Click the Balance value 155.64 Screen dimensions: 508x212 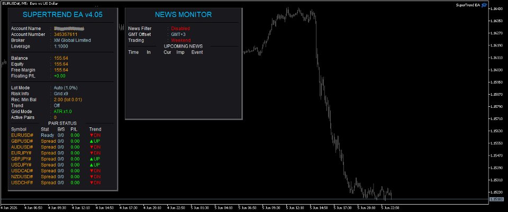[x=61, y=58]
